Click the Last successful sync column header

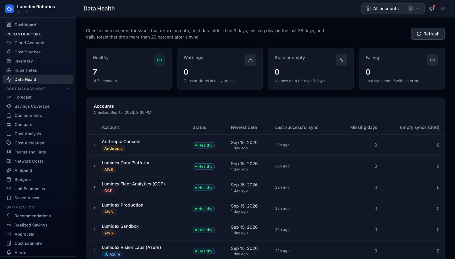(297, 128)
